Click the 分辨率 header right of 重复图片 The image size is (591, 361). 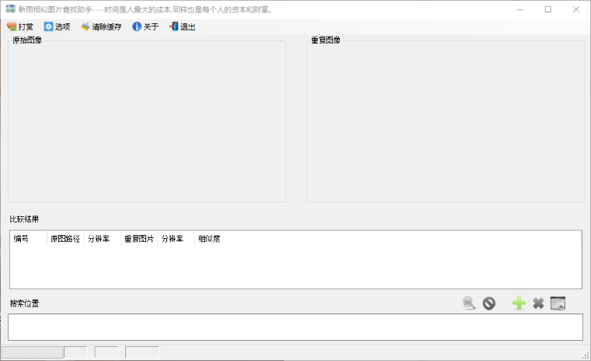click(x=176, y=239)
